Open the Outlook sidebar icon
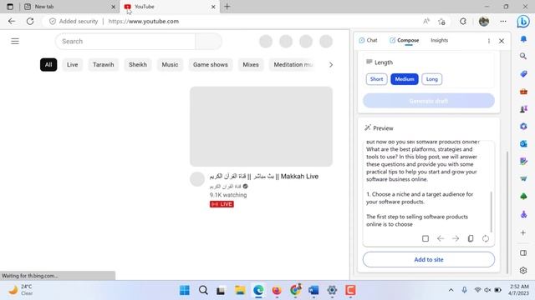The height and width of the screenshot is (300, 535). point(523,144)
